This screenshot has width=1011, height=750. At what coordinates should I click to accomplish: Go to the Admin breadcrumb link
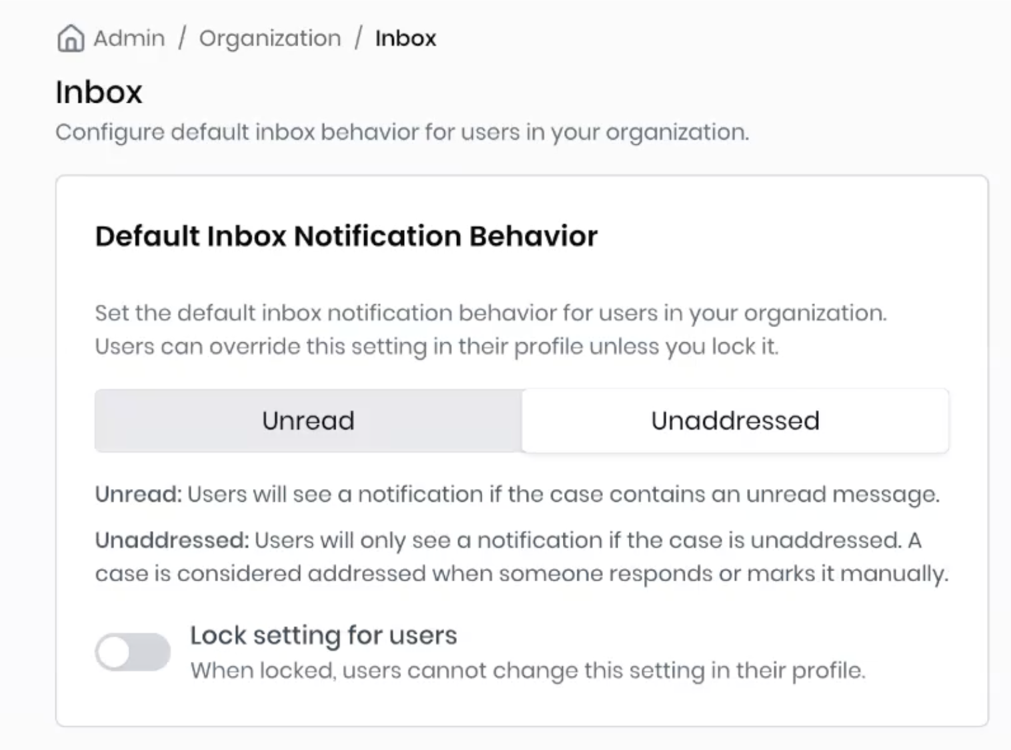pos(129,39)
